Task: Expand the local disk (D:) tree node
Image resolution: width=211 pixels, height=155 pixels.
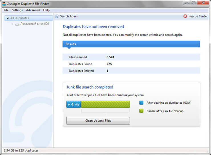Action: coord(13,24)
